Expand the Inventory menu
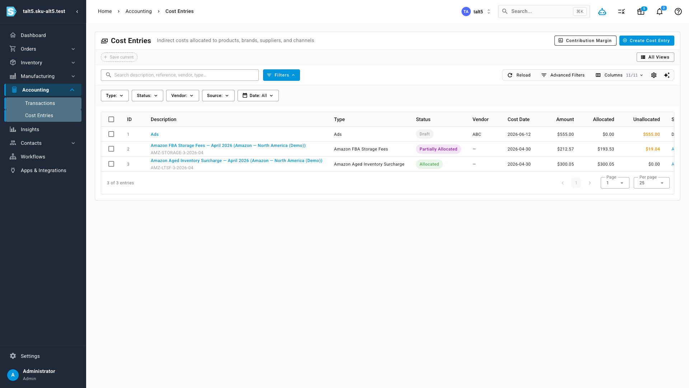 point(43,63)
